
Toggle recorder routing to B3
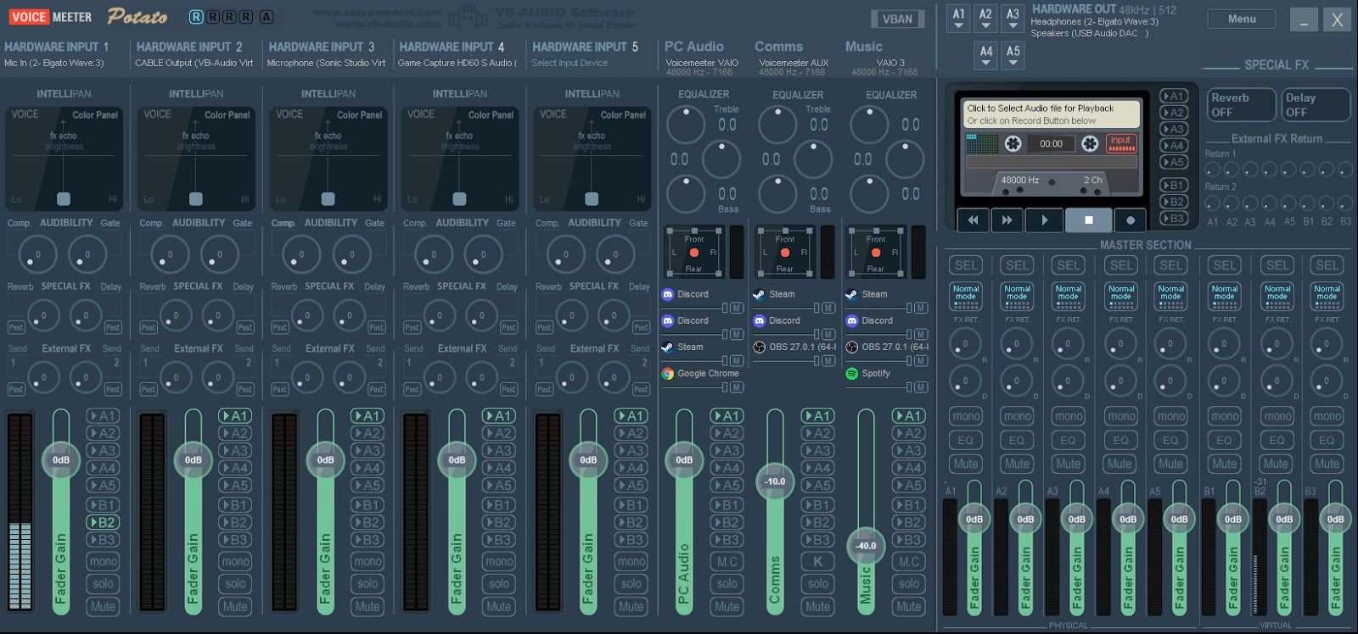[x=1173, y=218]
